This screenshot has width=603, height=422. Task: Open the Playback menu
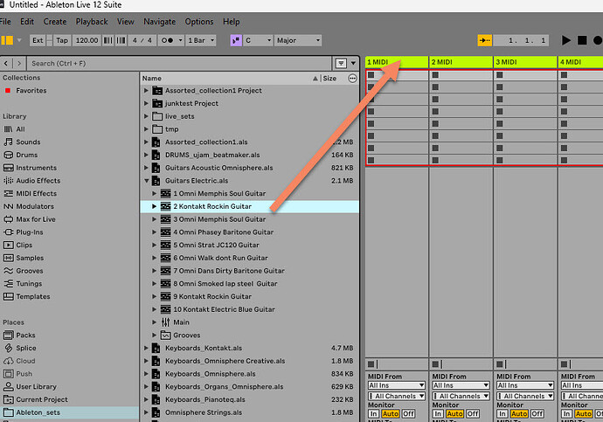(x=92, y=22)
